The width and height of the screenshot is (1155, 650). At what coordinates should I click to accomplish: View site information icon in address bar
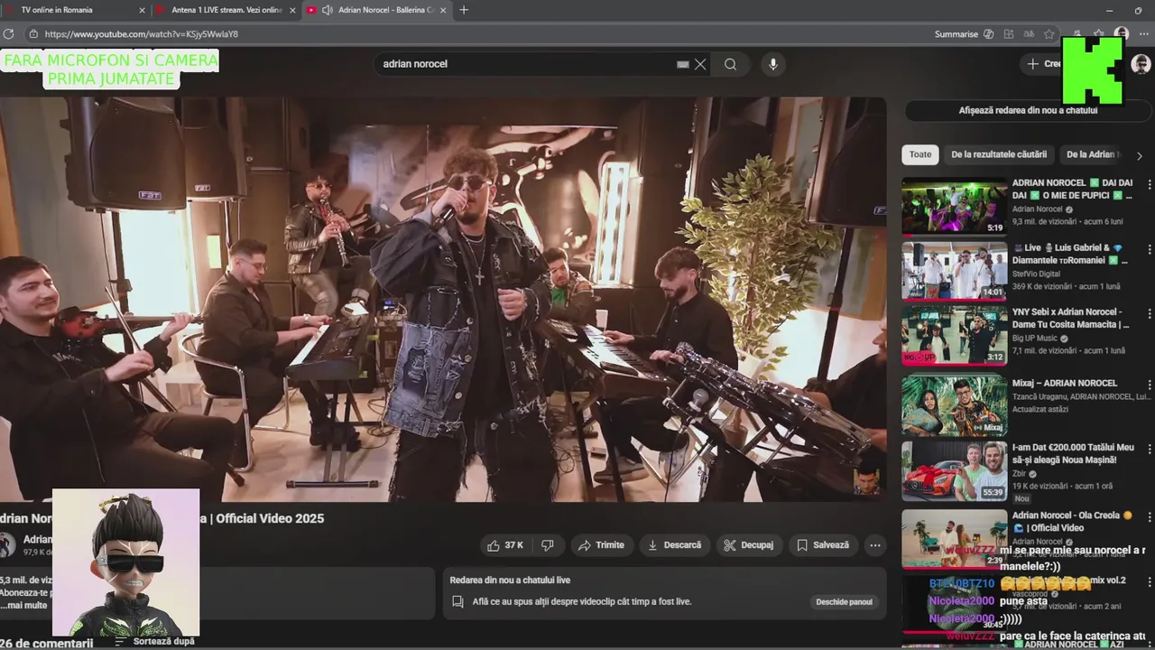(x=33, y=34)
